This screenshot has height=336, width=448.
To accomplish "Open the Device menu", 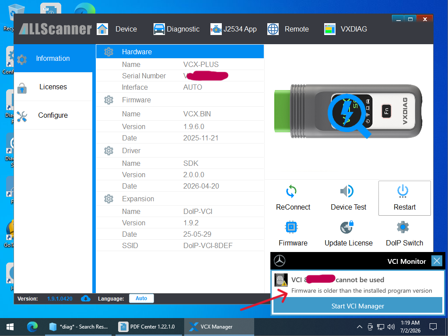I will tap(126, 29).
